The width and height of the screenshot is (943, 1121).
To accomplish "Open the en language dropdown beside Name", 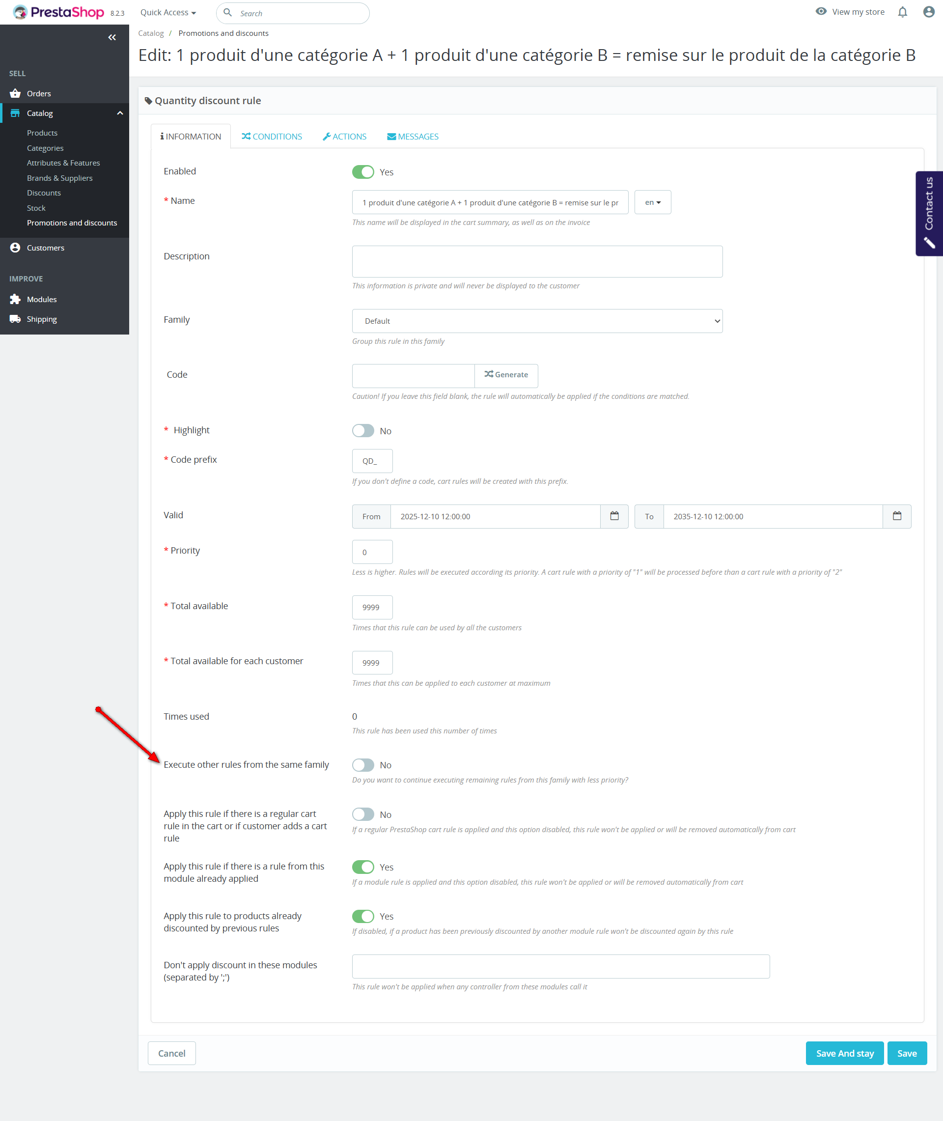I will click(x=652, y=202).
